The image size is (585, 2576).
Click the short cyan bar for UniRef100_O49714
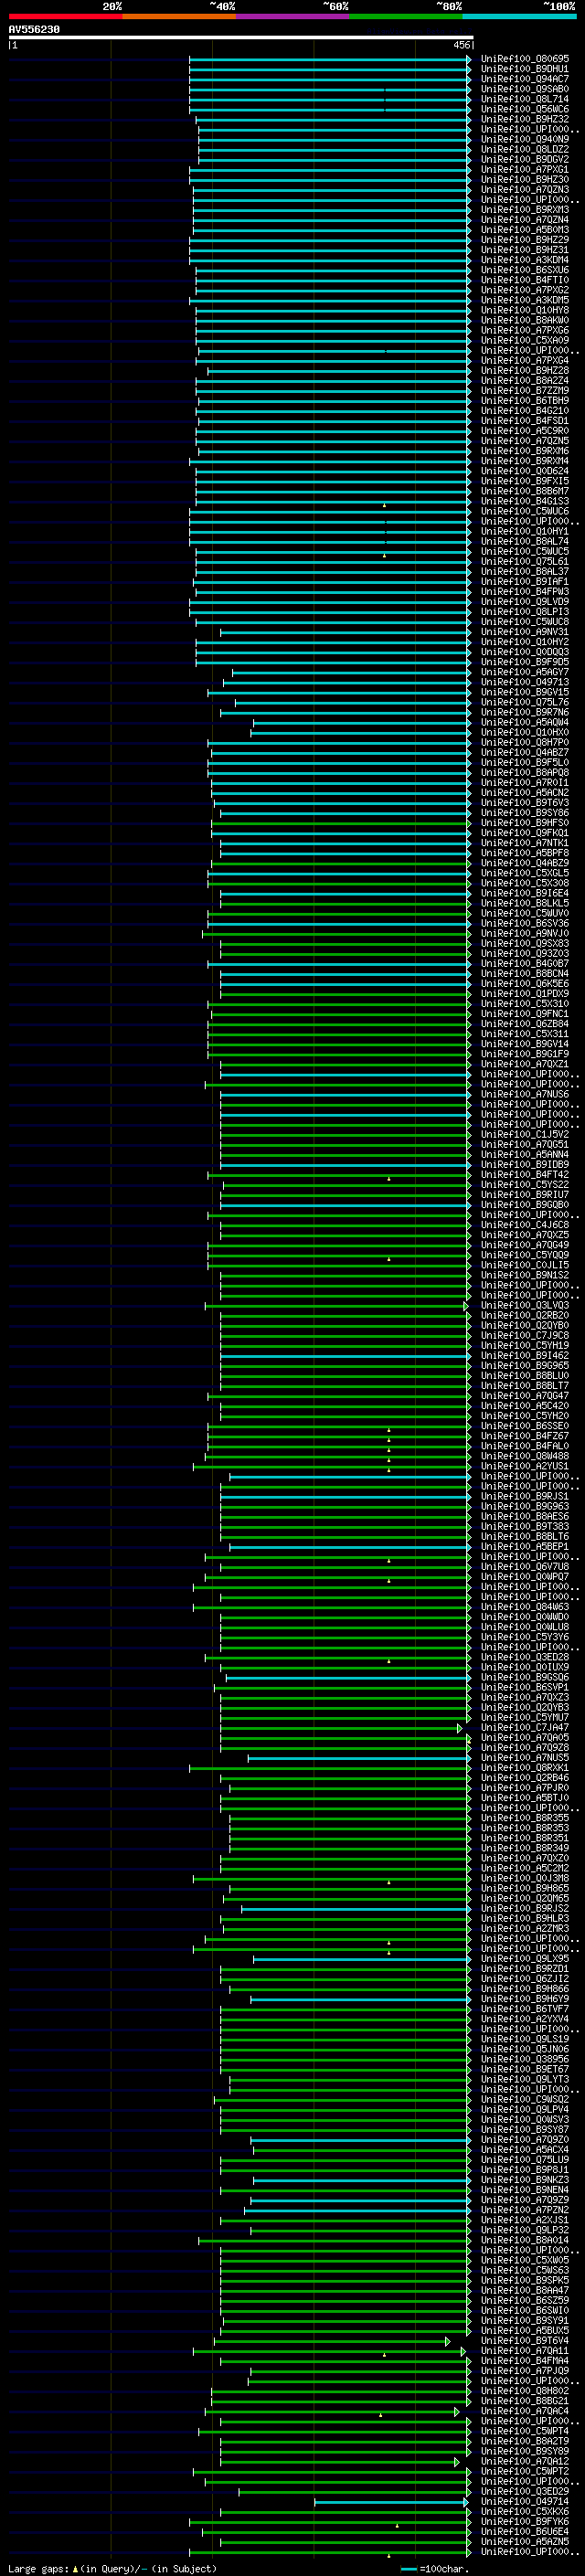click(391, 2502)
